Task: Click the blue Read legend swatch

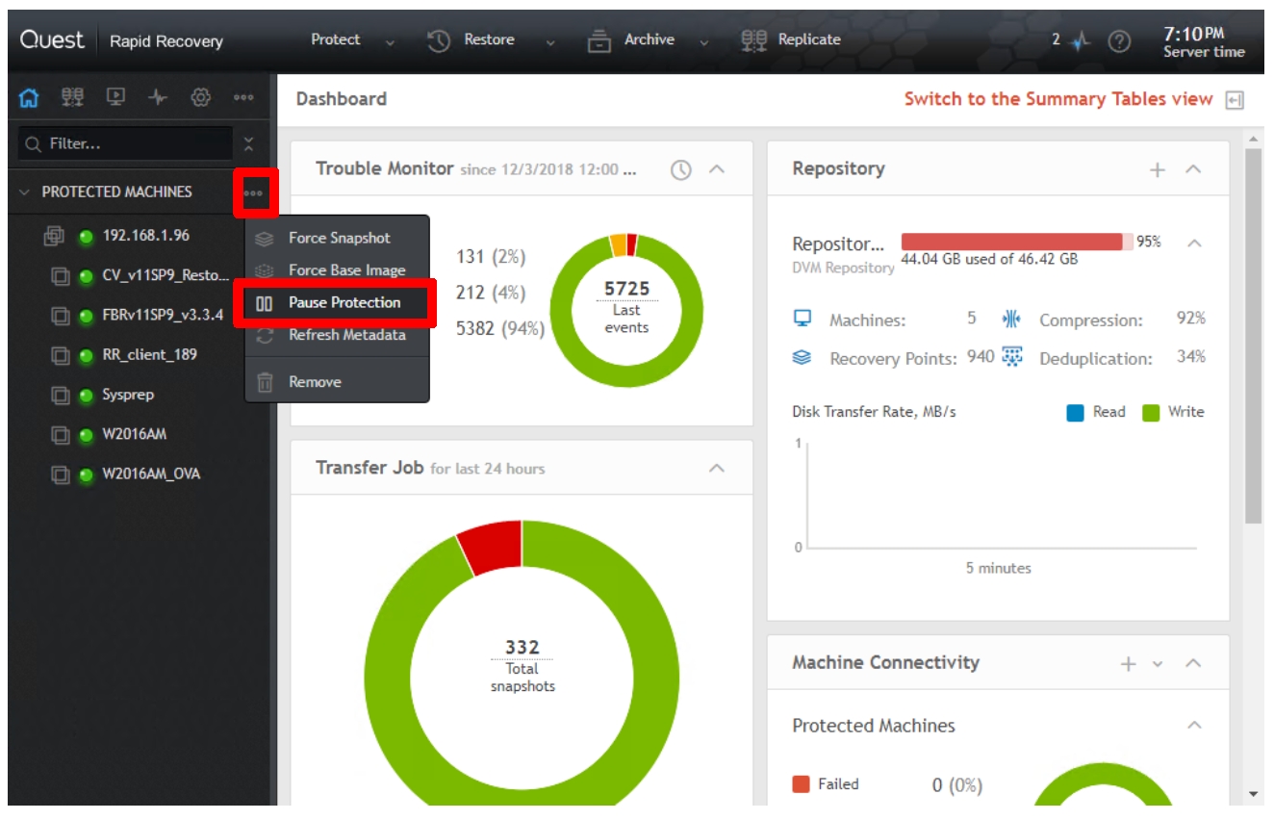Action: tap(1076, 413)
